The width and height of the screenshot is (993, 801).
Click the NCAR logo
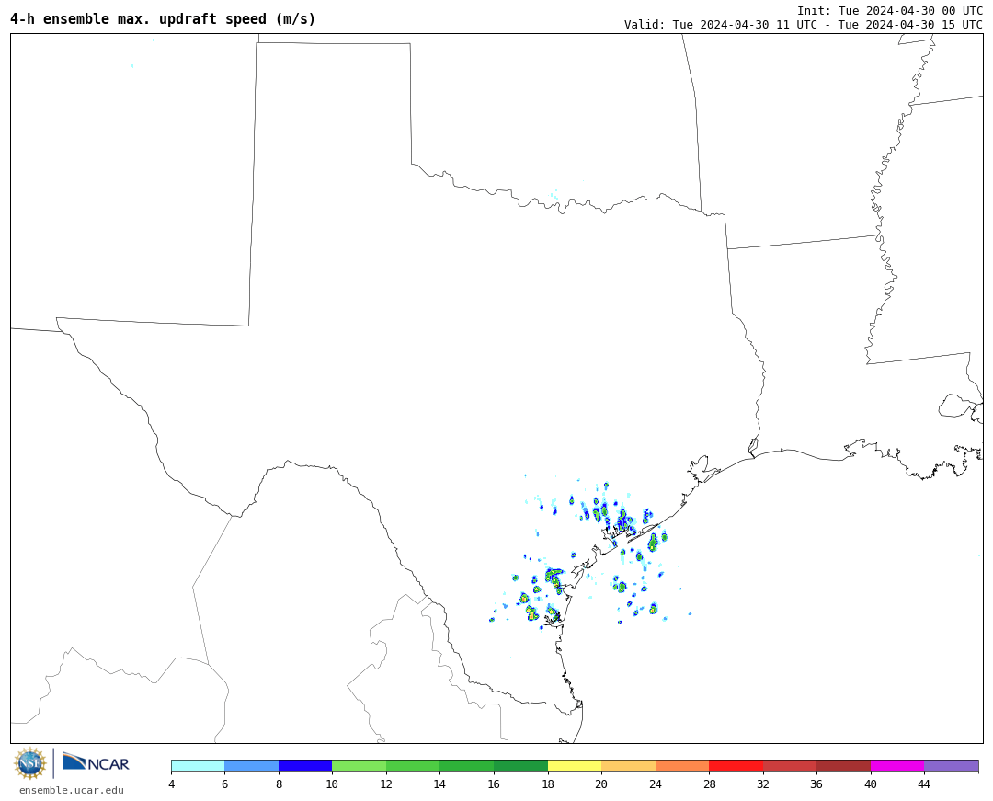(96, 762)
